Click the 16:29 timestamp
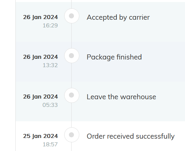Screen dimensions: 185x151 (x=50, y=25)
